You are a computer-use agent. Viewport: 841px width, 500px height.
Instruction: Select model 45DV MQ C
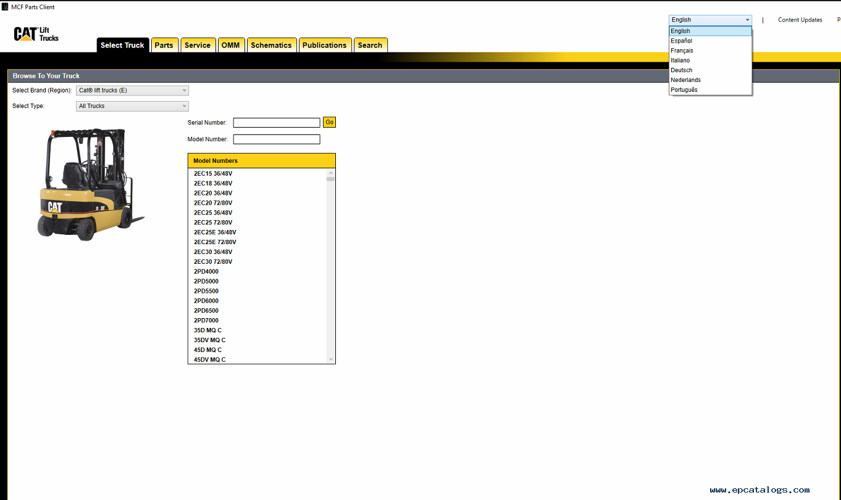[210, 360]
